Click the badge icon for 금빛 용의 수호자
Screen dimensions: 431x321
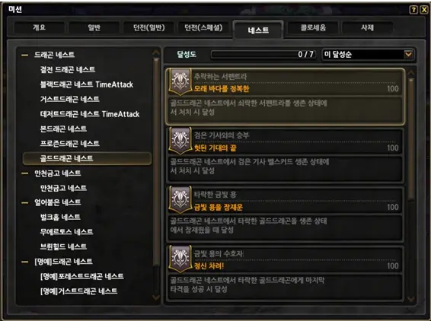coord(180,259)
